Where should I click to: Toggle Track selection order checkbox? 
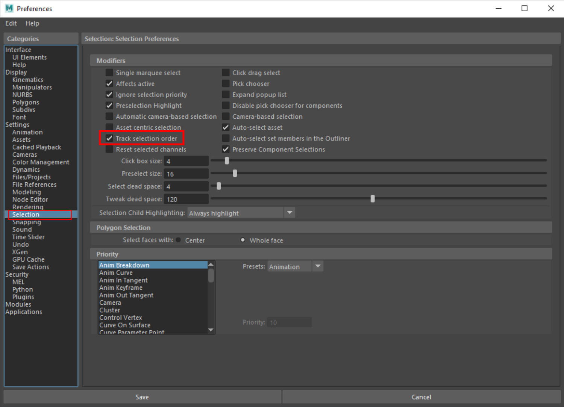point(109,138)
